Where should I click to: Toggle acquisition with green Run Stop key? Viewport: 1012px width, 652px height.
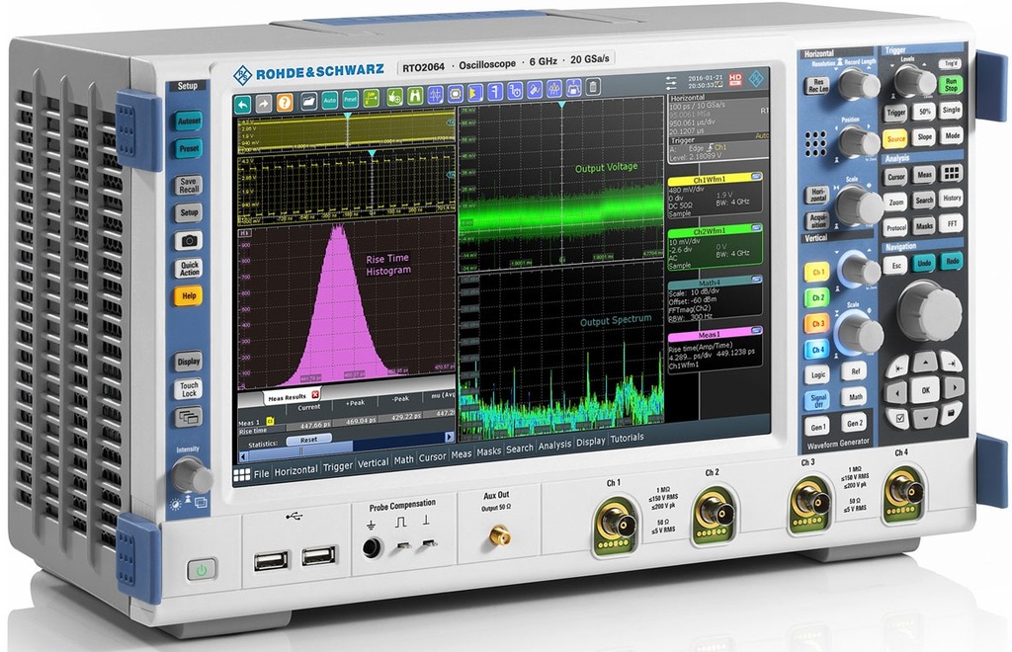pyautogui.click(x=951, y=85)
